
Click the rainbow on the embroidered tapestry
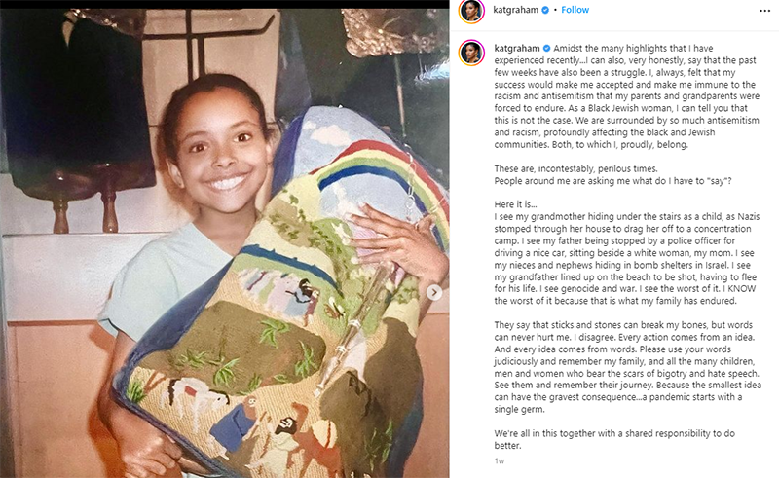pos(378,174)
